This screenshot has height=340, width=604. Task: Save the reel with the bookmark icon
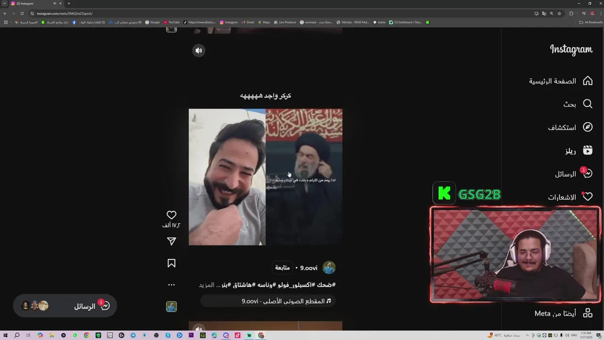pyautogui.click(x=171, y=263)
